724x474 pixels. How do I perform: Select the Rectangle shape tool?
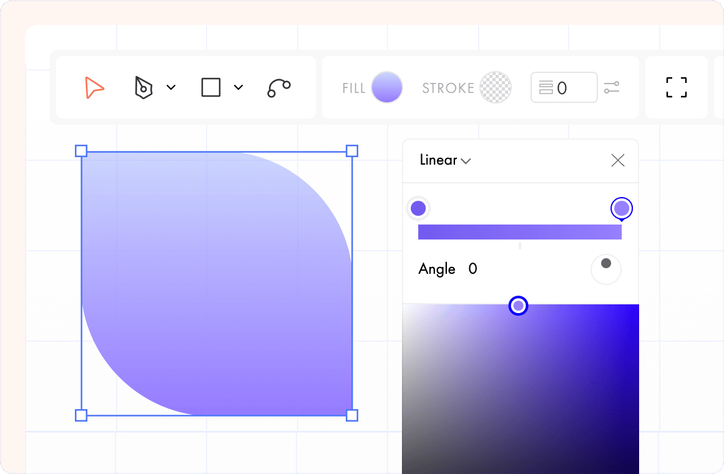[211, 87]
